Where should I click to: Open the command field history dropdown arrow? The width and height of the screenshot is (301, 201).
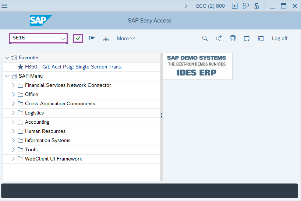click(63, 38)
